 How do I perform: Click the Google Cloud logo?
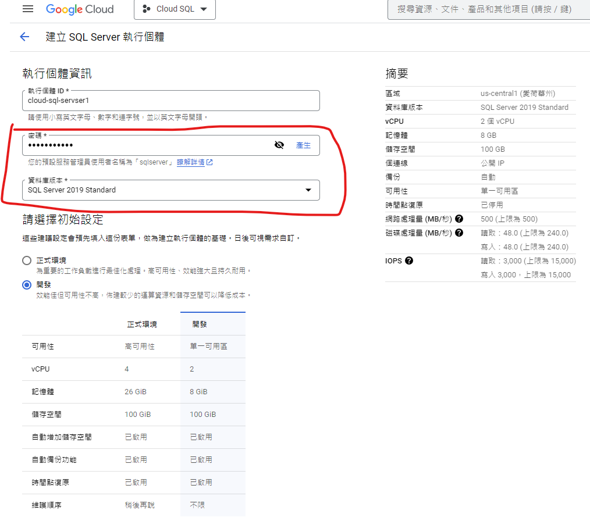tap(80, 9)
